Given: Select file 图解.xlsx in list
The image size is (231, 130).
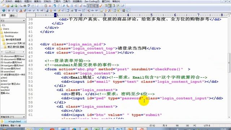Looking at the screenshot, I should (x=5, y=93).
